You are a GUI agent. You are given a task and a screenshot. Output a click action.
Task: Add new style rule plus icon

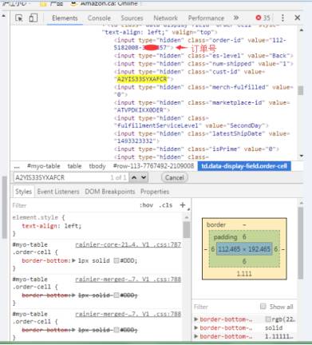pos(183,205)
